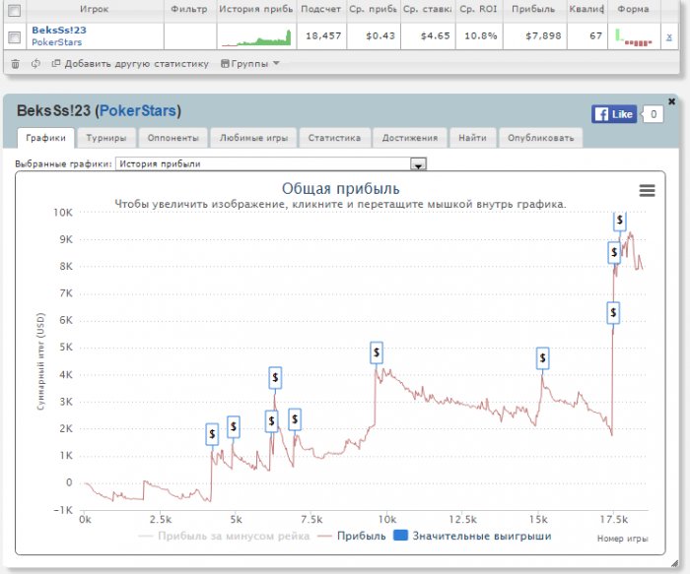Click the trash delete icon
This screenshot has width=690, height=574.
15,64
